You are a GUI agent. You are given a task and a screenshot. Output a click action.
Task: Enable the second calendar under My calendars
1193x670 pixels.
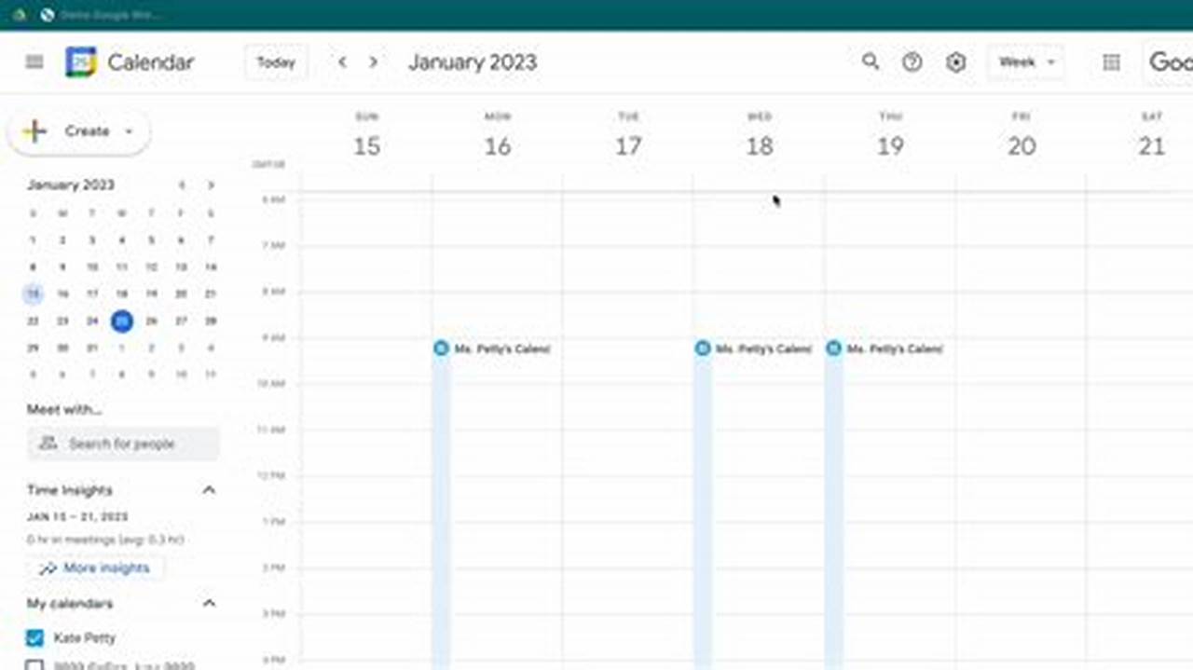(x=34, y=664)
